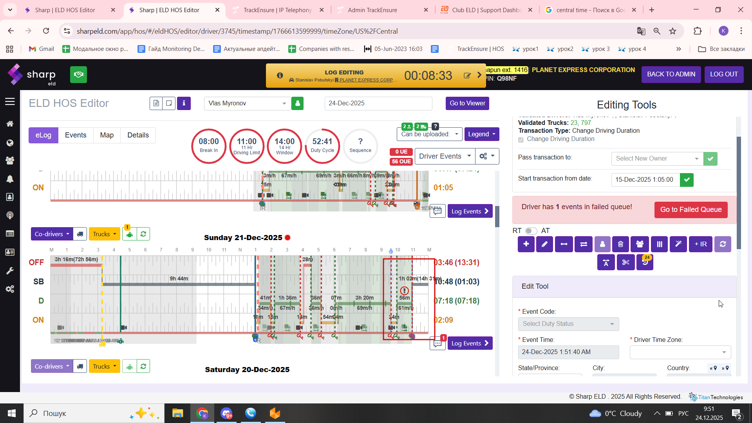Open the Select Duty Status dropdown
Screen dimensions: 752x423
click(x=568, y=324)
